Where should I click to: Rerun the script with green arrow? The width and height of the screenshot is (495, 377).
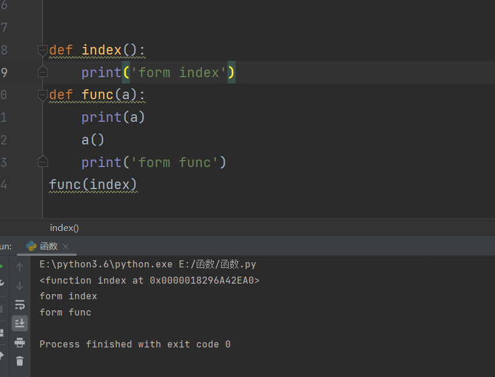click(x=1, y=267)
